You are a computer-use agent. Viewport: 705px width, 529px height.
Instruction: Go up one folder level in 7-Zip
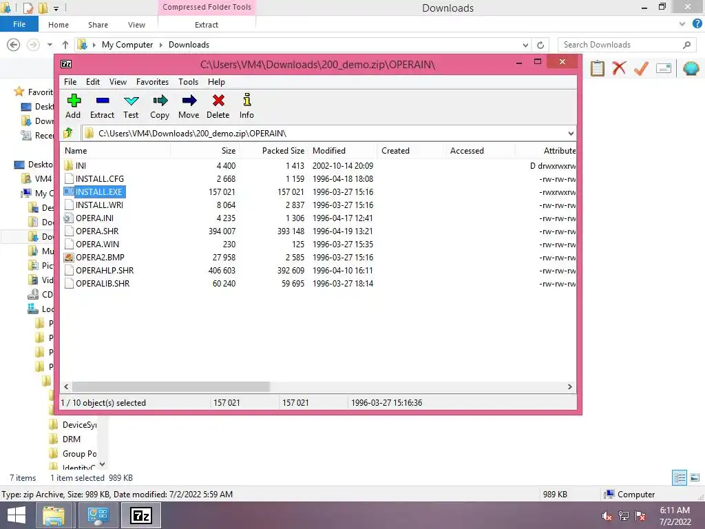(68, 133)
